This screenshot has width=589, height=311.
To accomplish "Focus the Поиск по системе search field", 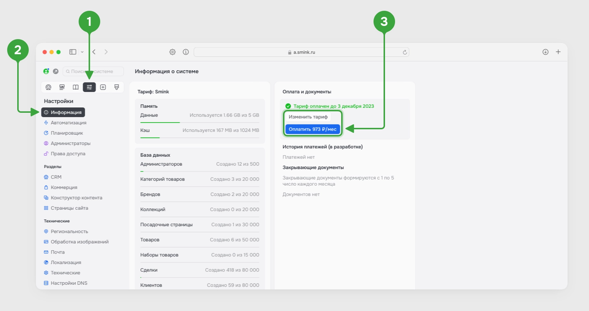I will (93, 71).
